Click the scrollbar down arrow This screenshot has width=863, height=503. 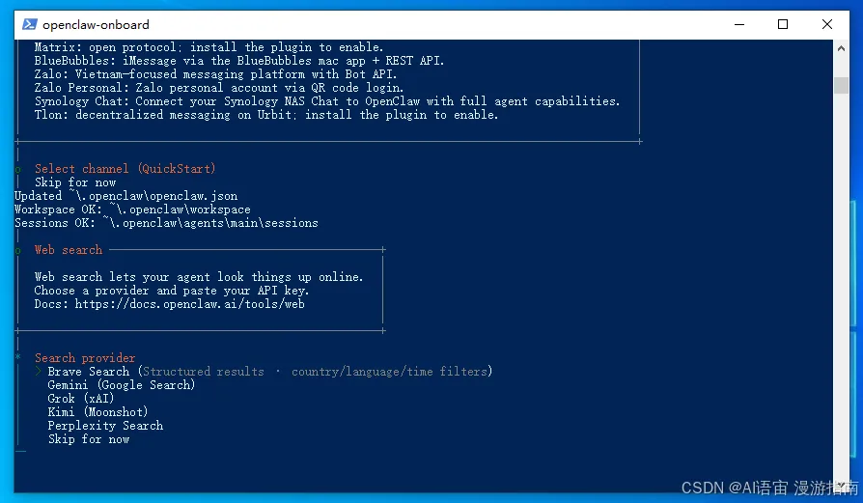pyautogui.click(x=841, y=485)
